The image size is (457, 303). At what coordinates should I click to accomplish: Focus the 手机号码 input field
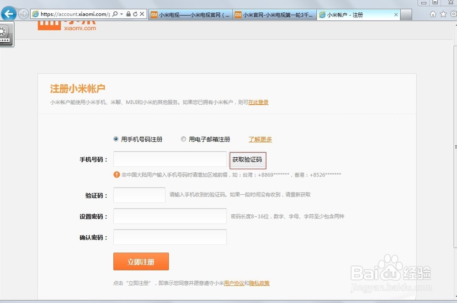(170, 159)
